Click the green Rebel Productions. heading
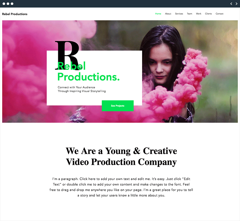 88,71
